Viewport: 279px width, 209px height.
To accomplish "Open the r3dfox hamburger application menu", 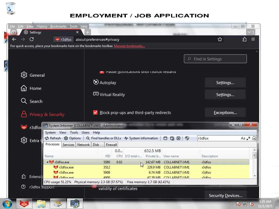I will tap(253, 39).
